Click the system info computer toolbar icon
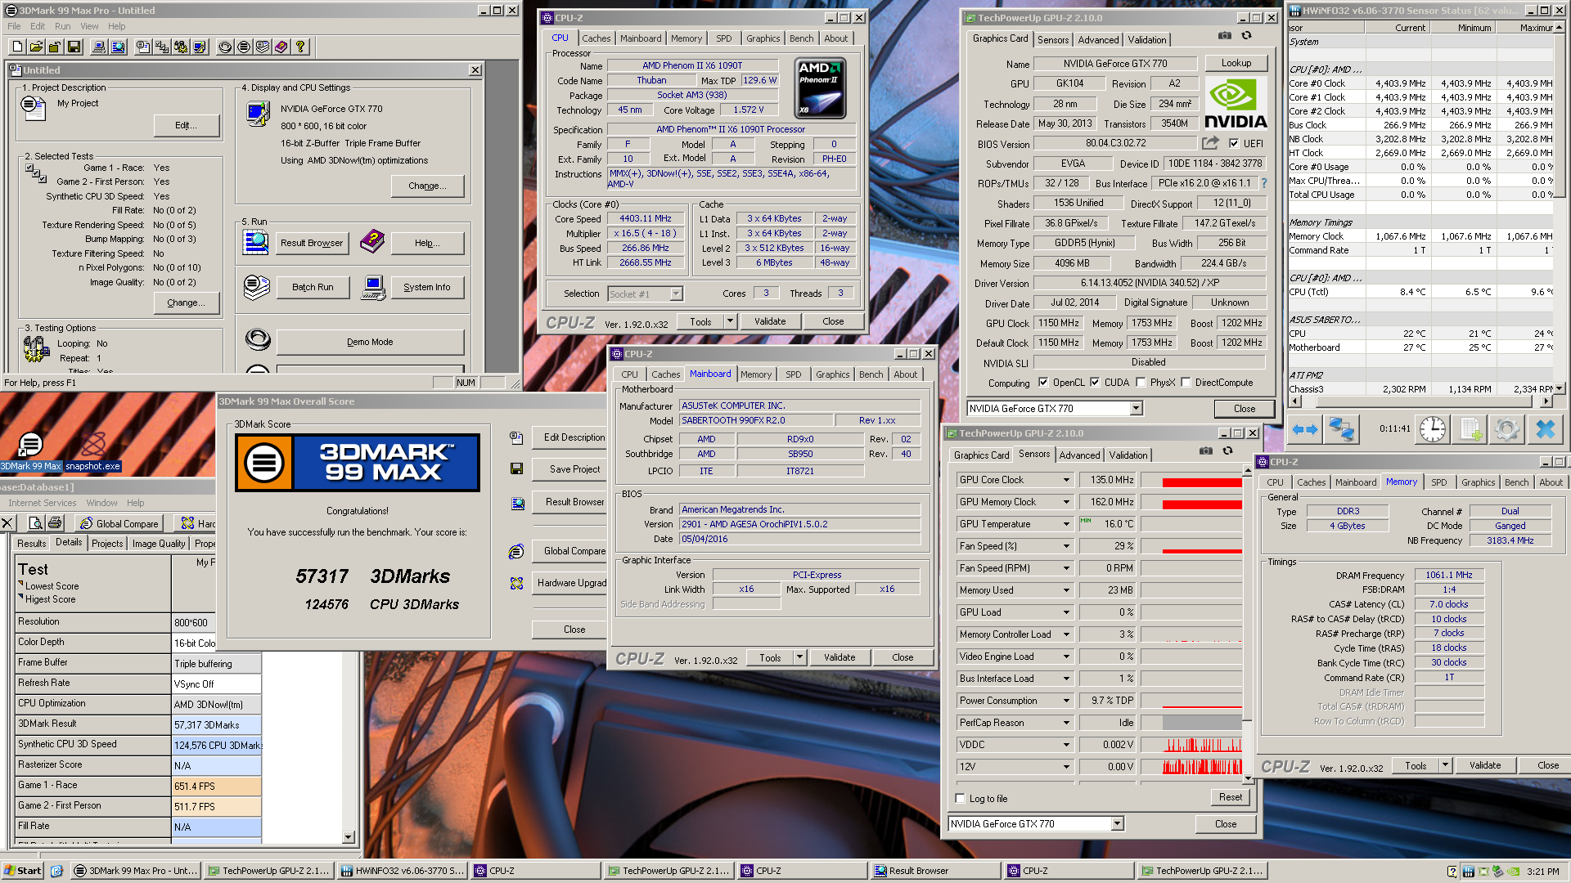Screen dimensions: 1571x883 tap(99, 47)
